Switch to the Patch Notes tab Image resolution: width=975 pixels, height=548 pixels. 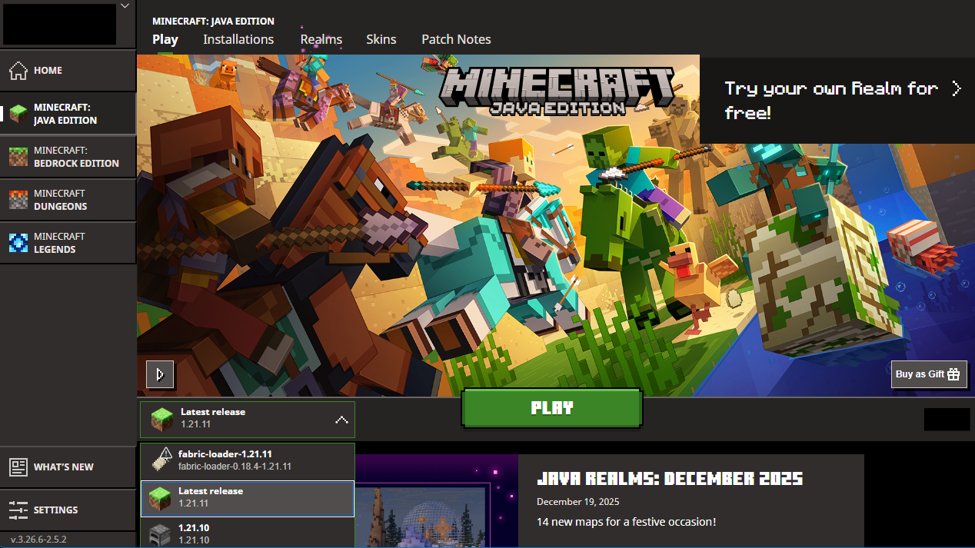(x=456, y=39)
